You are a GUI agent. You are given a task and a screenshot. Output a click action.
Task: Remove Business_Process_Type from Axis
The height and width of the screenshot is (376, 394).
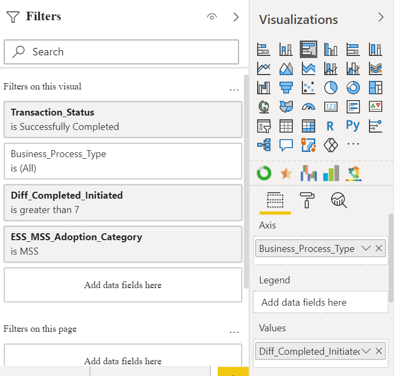pyautogui.click(x=379, y=248)
